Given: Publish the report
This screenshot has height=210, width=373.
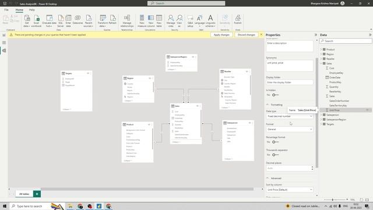Looking at the screenshot, I should [238, 19].
